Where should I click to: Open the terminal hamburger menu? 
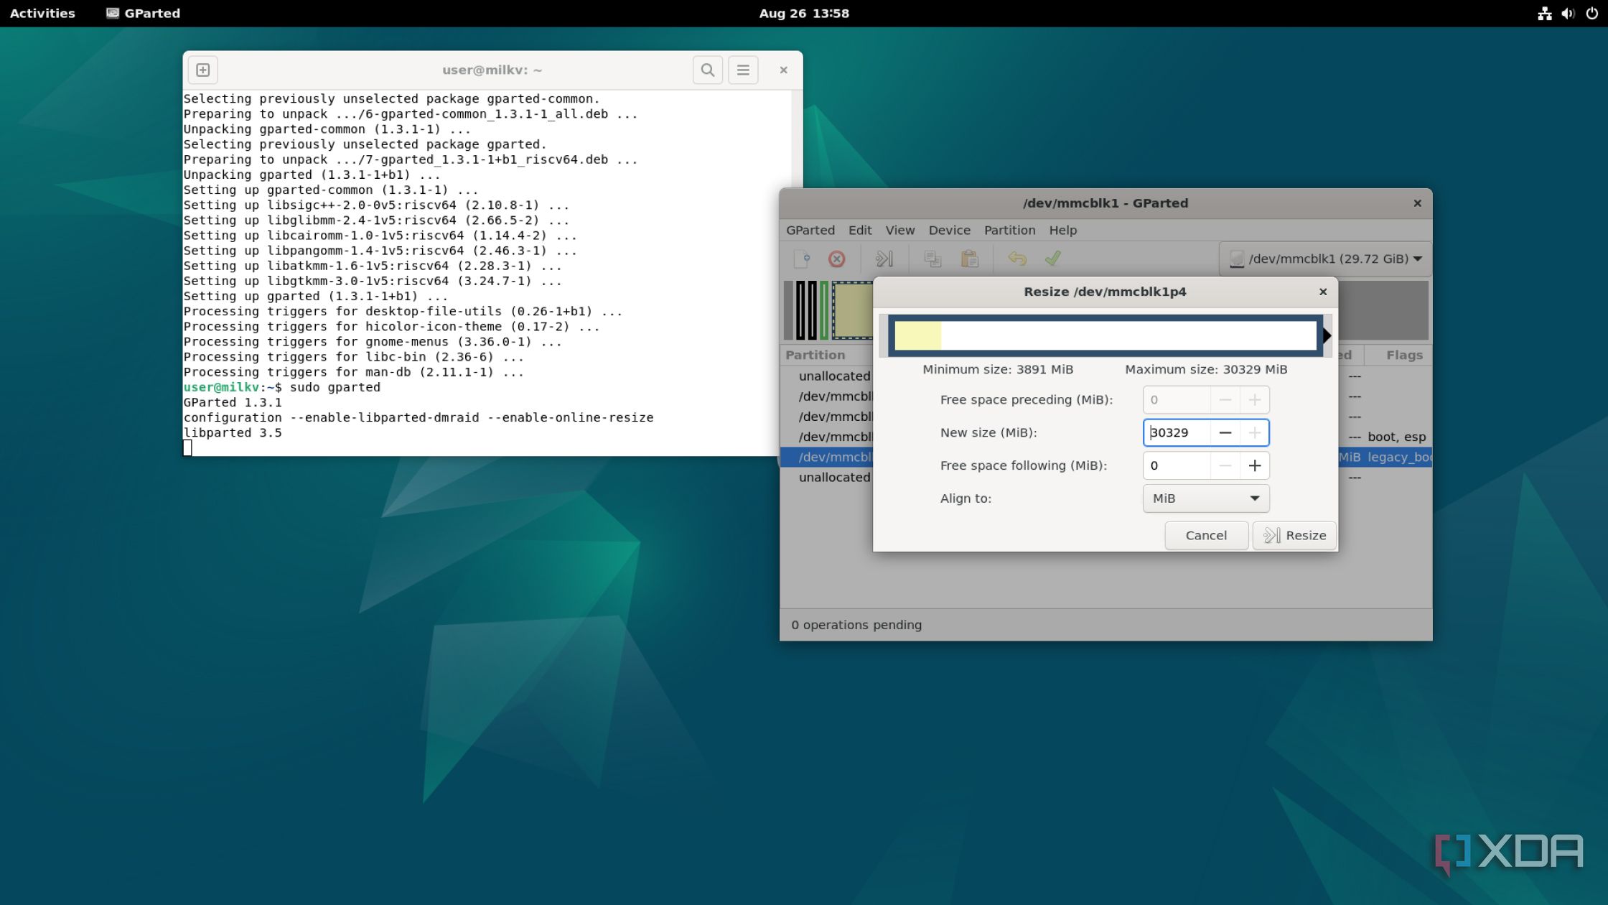tap(743, 70)
